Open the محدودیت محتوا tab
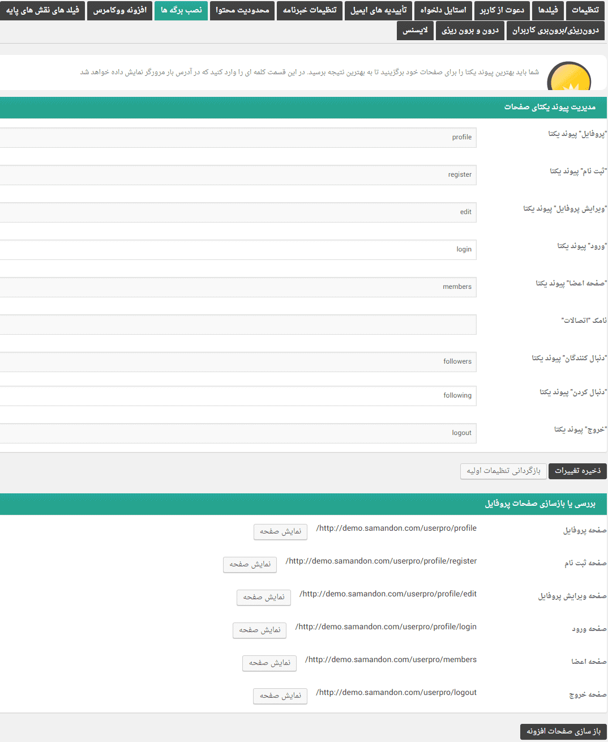Image resolution: width=608 pixels, height=742 pixels. coord(242,10)
